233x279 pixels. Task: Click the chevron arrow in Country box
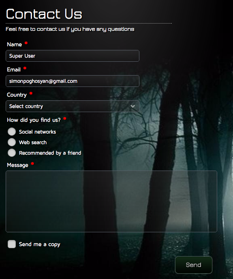(x=133, y=106)
